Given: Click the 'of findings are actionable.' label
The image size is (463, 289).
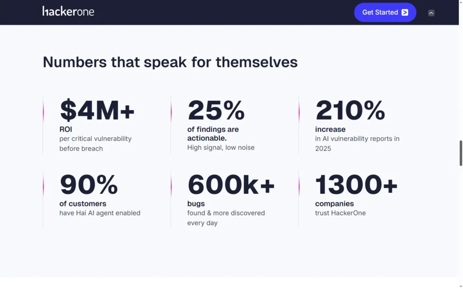Looking at the screenshot, I should tap(213, 134).
